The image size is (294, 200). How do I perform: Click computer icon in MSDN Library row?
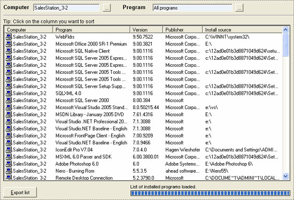pos(9,114)
